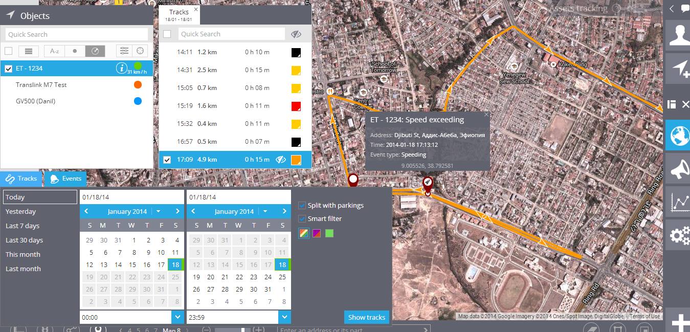Sort objects by speed gauge button
Viewport: 690px width, 332px height.
click(95, 51)
